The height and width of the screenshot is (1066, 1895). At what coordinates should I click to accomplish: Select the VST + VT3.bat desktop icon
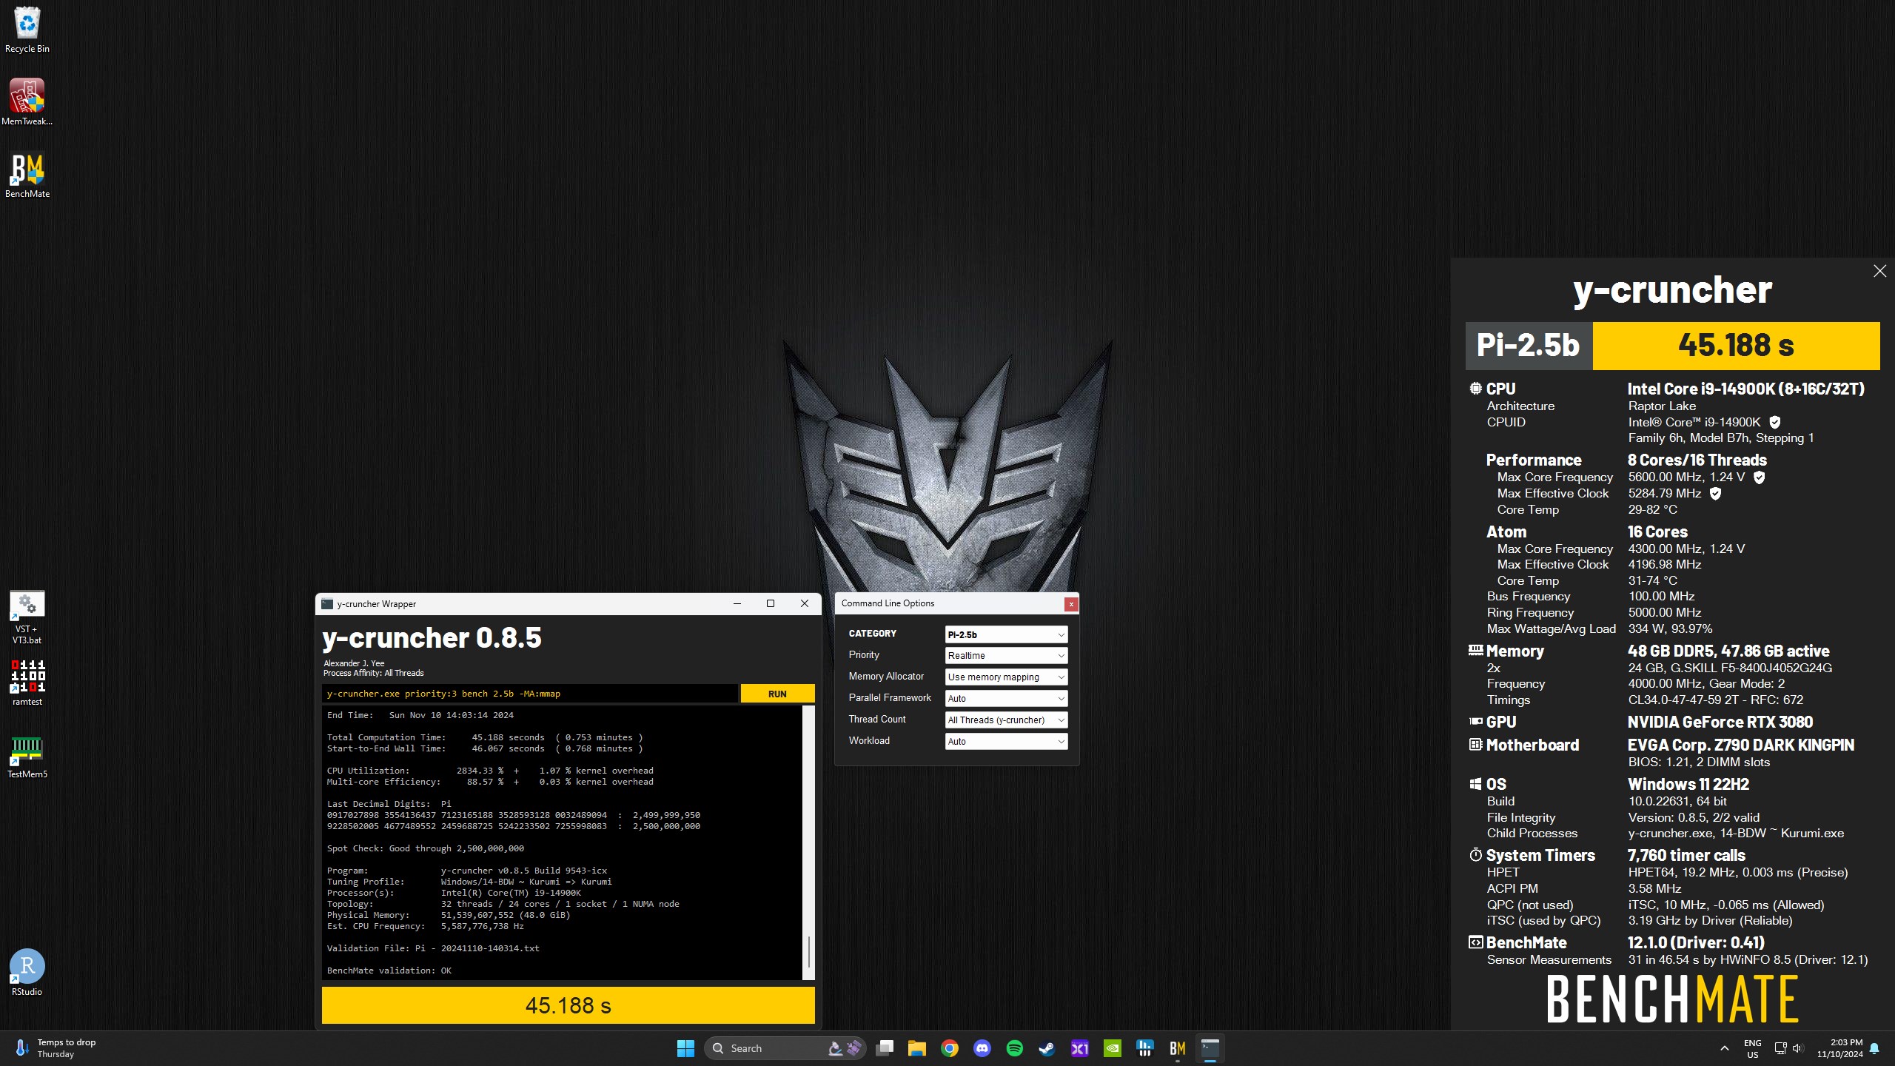coord(27,617)
